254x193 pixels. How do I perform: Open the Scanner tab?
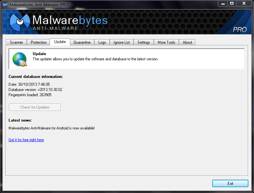click(16, 42)
